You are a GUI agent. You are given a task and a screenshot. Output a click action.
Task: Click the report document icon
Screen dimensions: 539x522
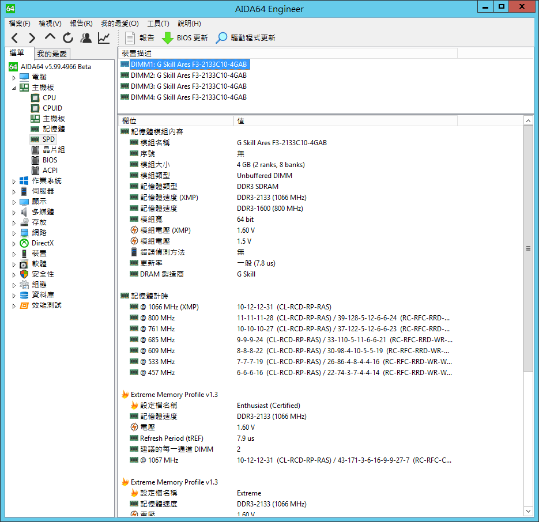(130, 38)
